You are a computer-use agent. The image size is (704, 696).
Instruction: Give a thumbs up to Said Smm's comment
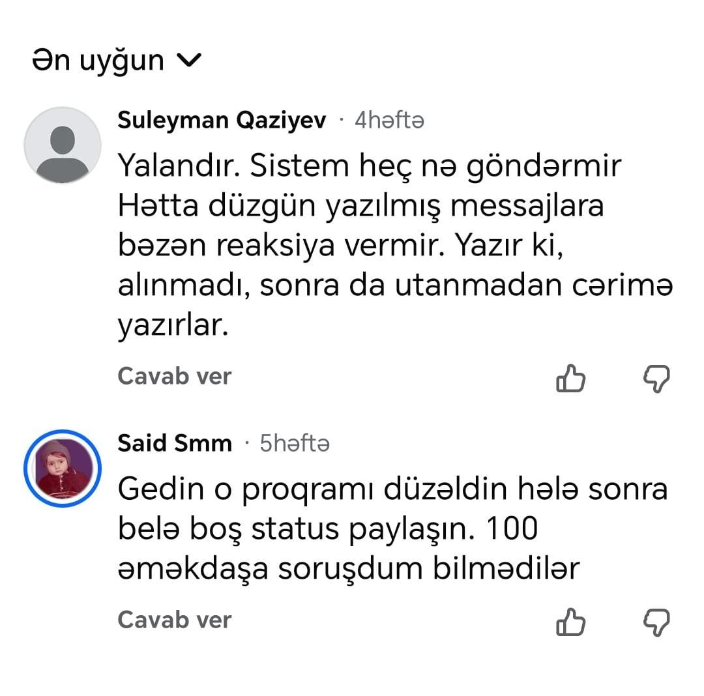point(570,622)
